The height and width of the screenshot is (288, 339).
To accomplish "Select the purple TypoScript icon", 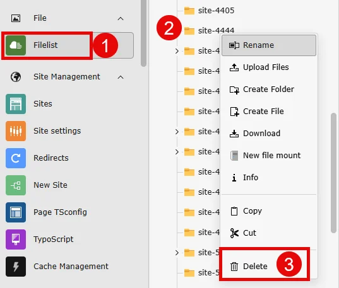I will pyautogui.click(x=16, y=239).
